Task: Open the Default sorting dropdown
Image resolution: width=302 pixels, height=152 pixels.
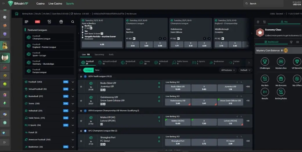Action: (245, 70)
